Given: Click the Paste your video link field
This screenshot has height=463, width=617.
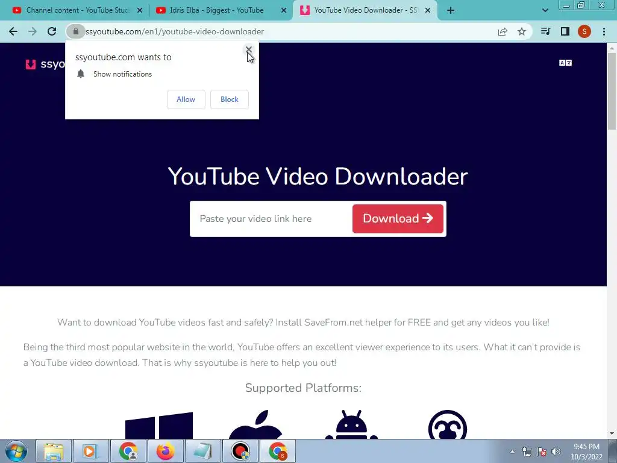Looking at the screenshot, I should [x=272, y=218].
